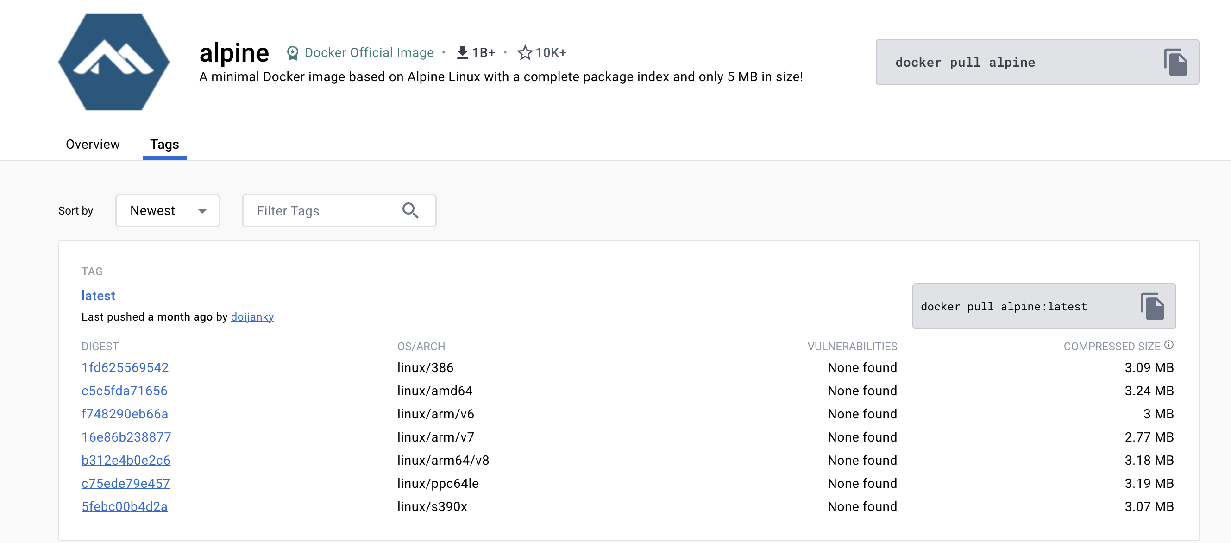Switch to the Overview tab
Image resolution: width=1231 pixels, height=543 pixels.
[93, 145]
